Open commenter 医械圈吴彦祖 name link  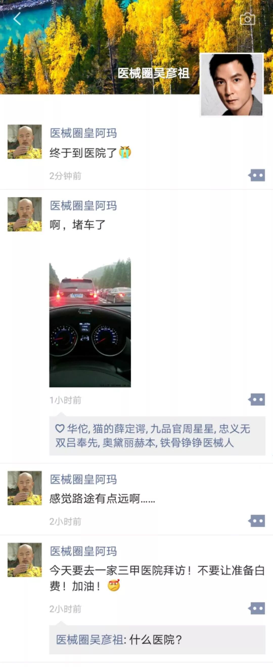[x=90, y=640]
